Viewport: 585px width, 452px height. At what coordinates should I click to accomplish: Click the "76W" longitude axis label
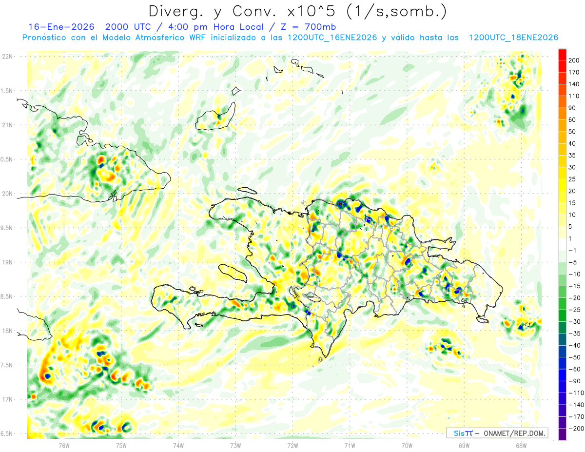click(64, 445)
